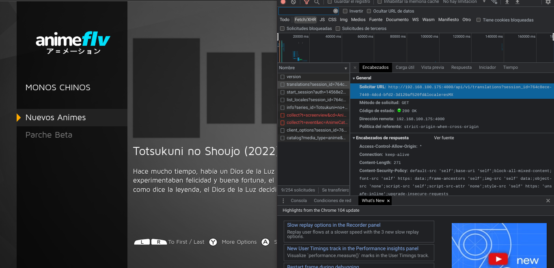Click the L shoulder button icon
This screenshot has width=554, height=268.
coord(142,242)
